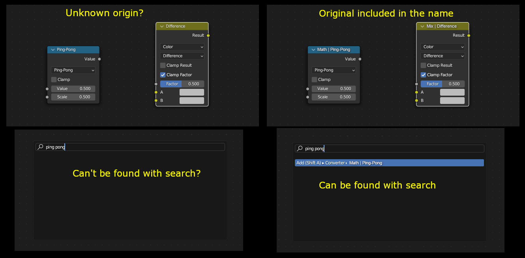Click B input socket on Mix | Difference node
Viewport: 525px width, 258px height.
coord(416,100)
